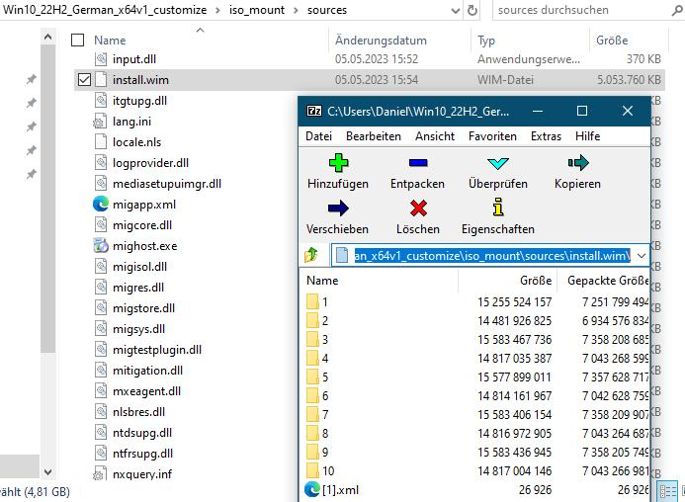Viewport: 685px width, 502px height.
Task: Click the lang.ini gear file icon
Action: 100,121
